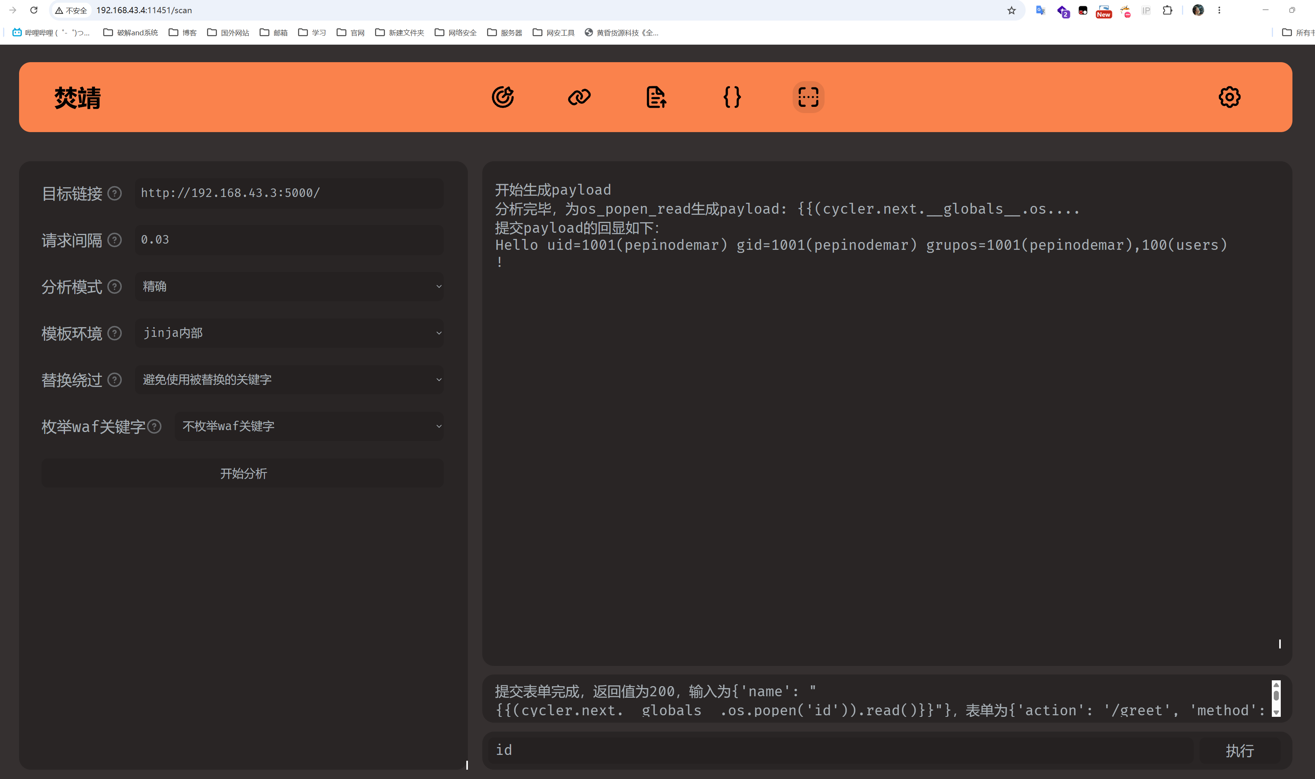Show help for 分析模式
Viewport: 1315px width, 779px height.
click(x=114, y=287)
